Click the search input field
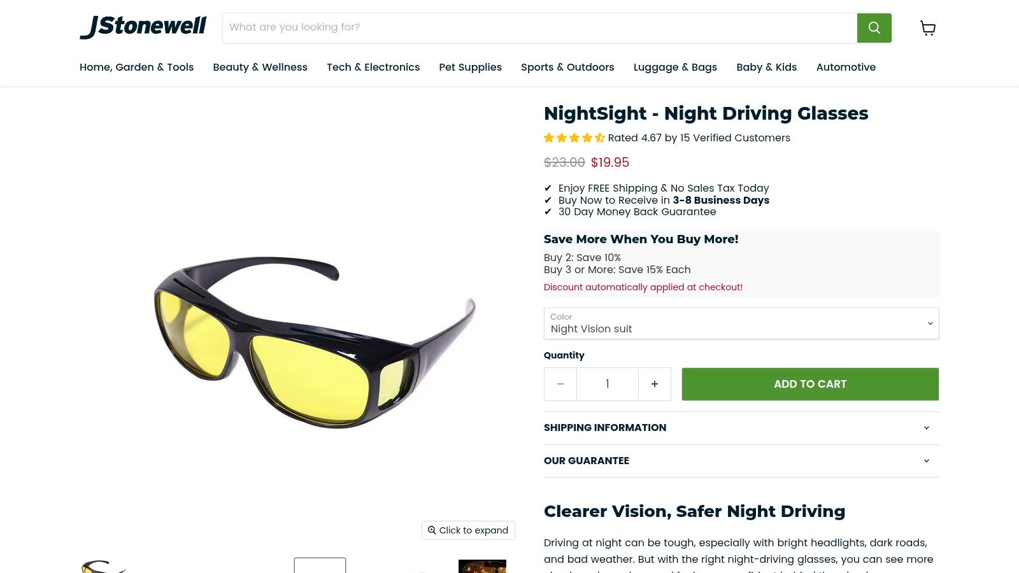This screenshot has height=573, width=1019. pyautogui.click(x=539, y=27)
